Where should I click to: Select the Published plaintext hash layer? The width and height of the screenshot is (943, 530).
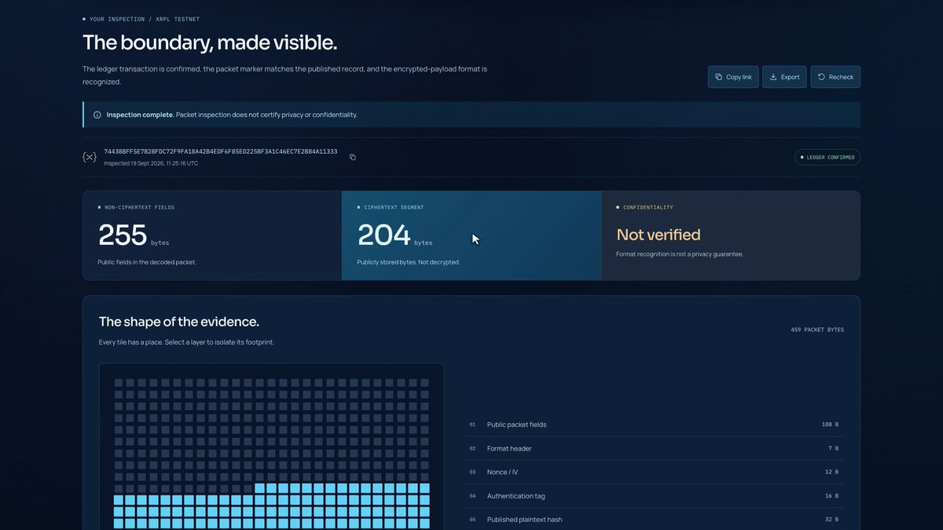(x=654, y=520)
